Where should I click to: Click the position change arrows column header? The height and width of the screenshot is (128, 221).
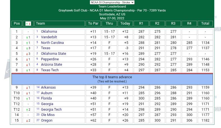pyautogui.click(x=28, y=24)
